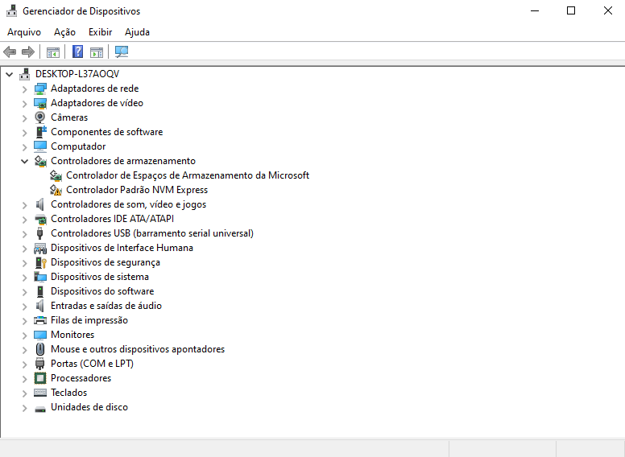The width and height of the screenshot is (625, 457).
Task: Maximize the Gerenciador de Dispositivos window
Action: pyautogui.click(x=571, y=10)
